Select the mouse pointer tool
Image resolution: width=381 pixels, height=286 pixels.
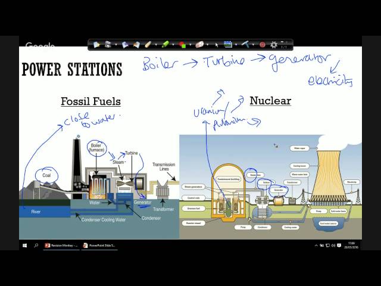217,45
